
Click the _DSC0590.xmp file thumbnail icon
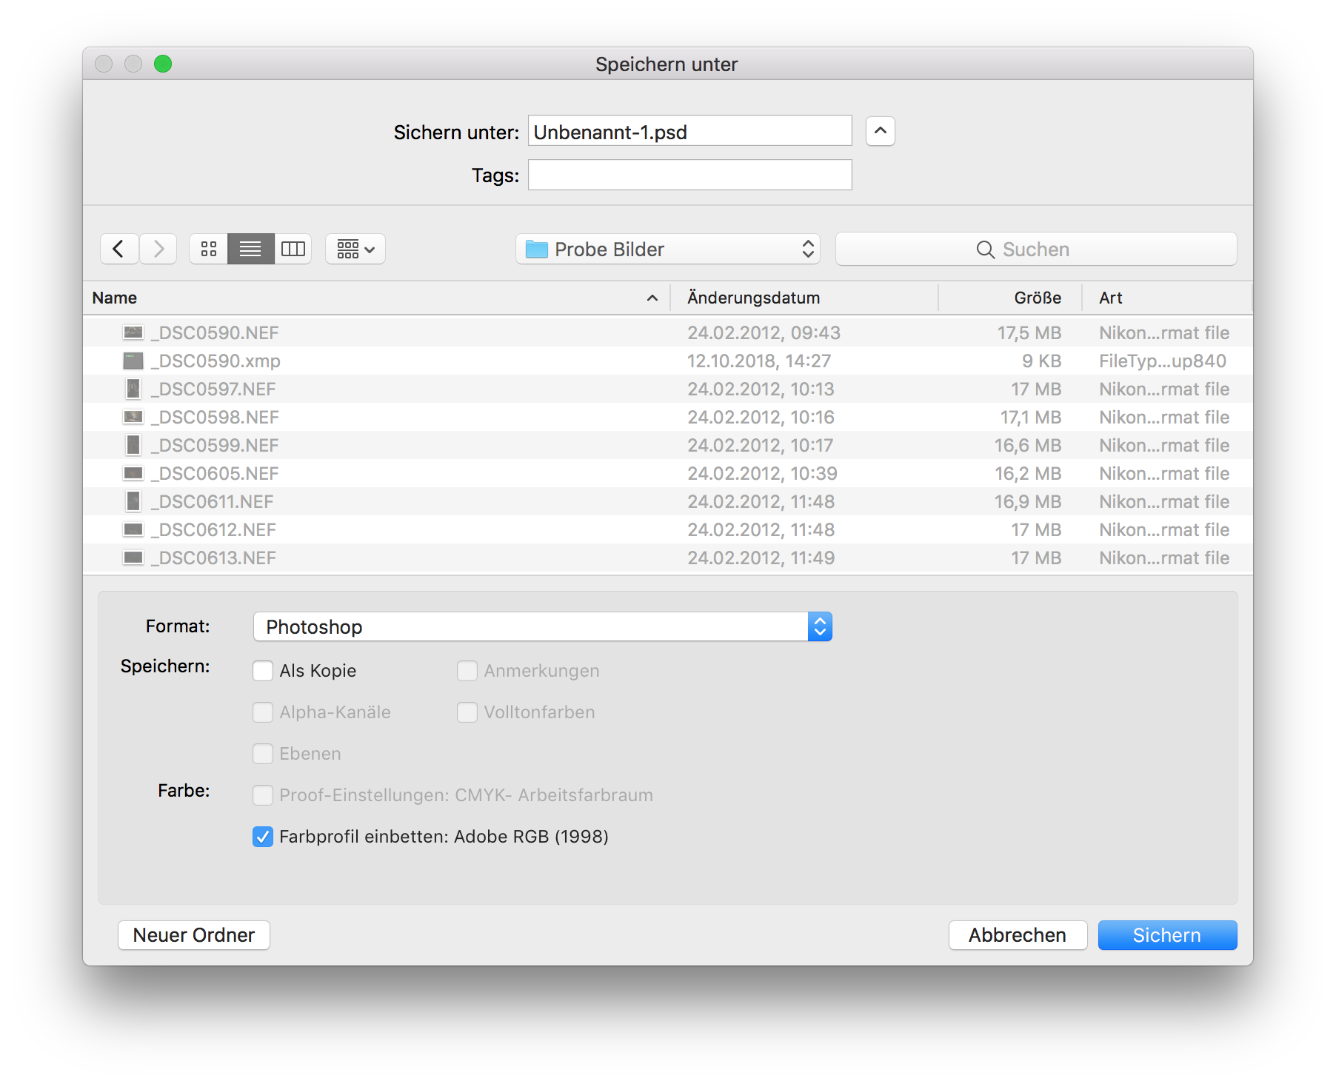133,361
